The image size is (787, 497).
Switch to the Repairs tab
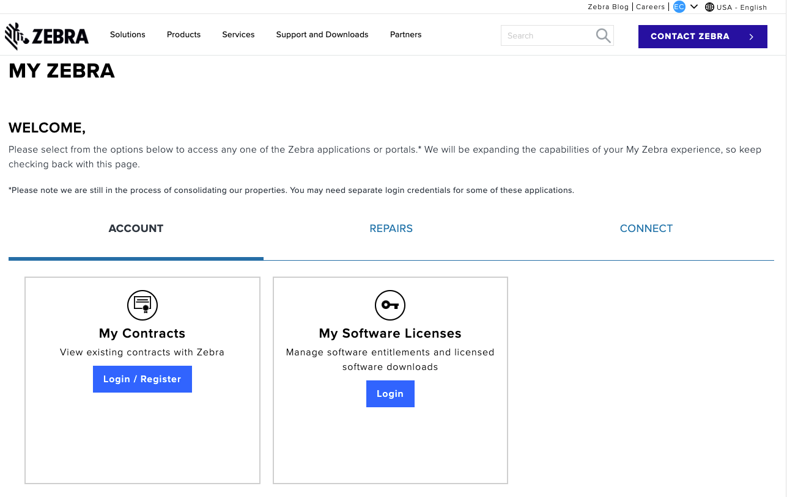click(x=391, y=228)
